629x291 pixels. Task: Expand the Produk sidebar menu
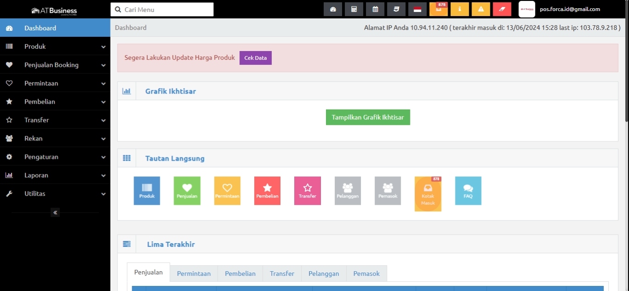click(x=55, y=47)
